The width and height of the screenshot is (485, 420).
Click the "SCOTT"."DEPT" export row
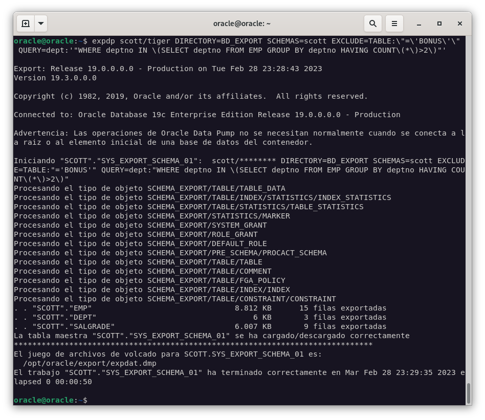coord(200,317)
